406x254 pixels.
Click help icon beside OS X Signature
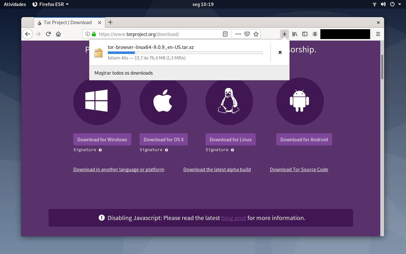[x=167, y=150]
